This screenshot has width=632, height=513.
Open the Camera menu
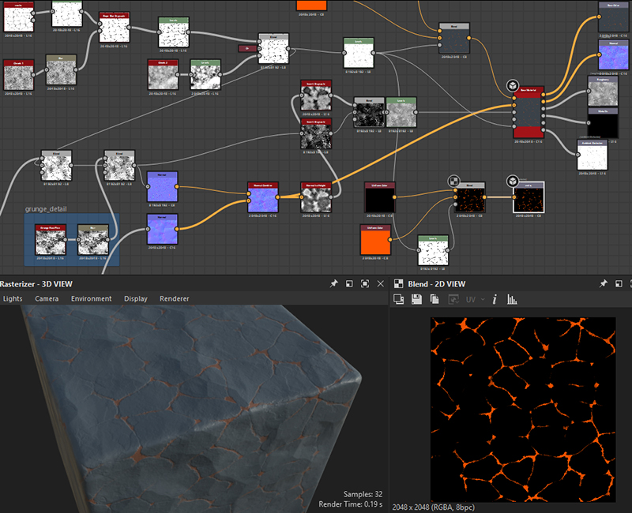click(x=47, y=299)
